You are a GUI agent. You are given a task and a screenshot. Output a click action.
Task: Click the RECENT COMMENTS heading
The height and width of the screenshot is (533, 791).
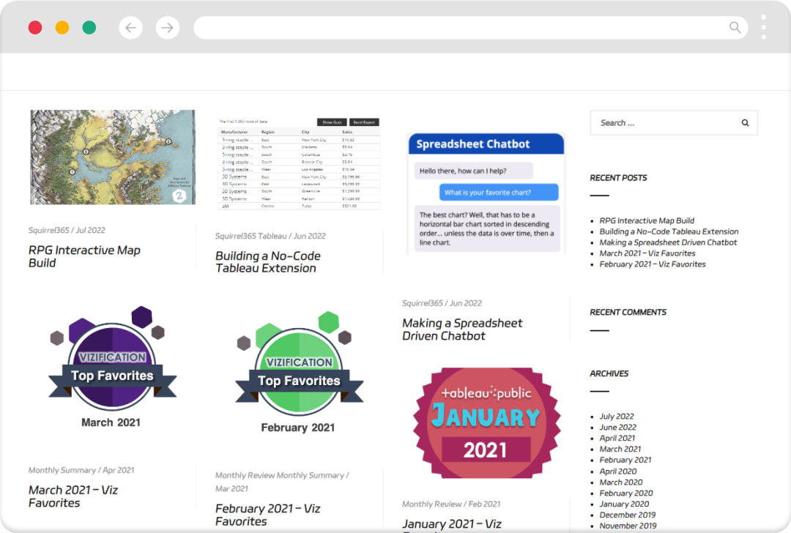pos(628,312)
